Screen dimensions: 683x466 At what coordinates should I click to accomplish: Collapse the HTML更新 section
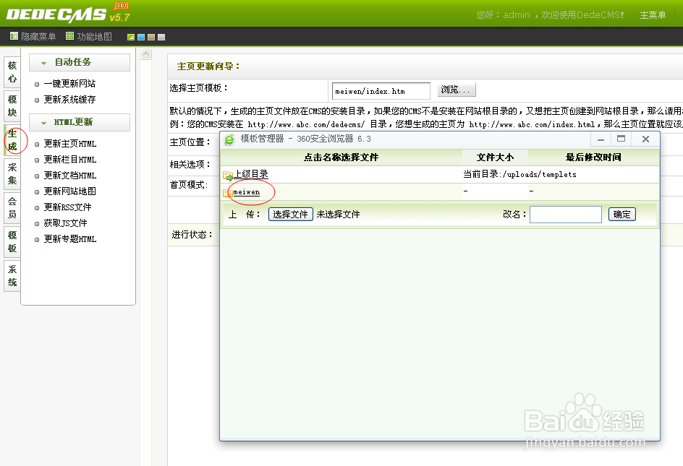46,122
